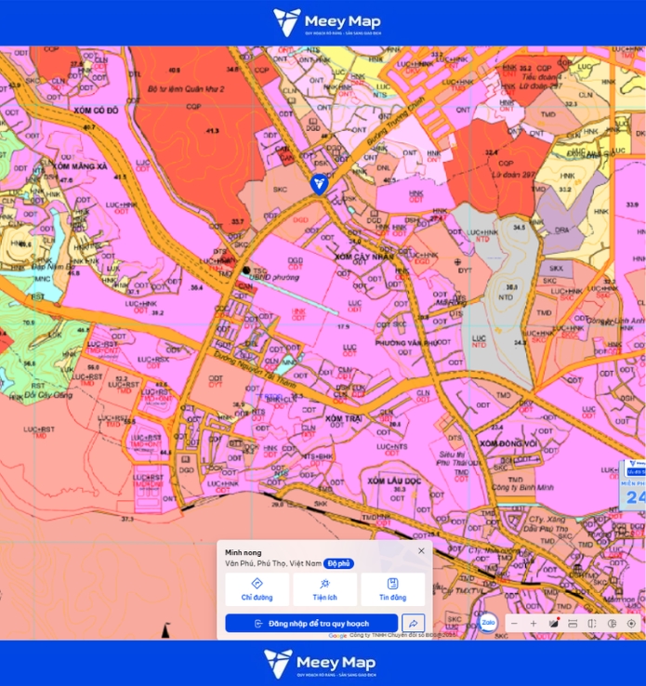Open the map layer icon with the red dot

click(x=553, y=623)
